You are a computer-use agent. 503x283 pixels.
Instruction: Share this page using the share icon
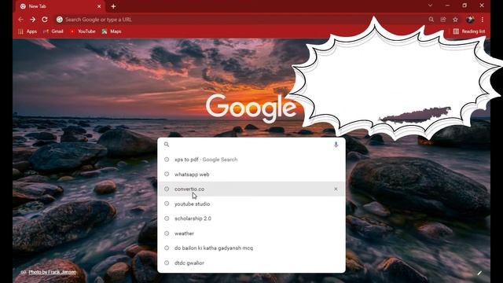(x=443, y=20)
